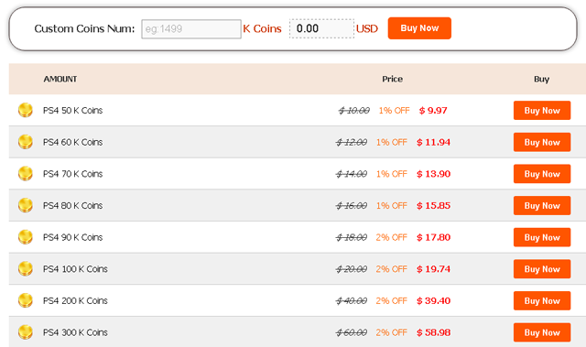
Task: Buy Now for PS4 70 K Coins
Action: pos(542,174)
